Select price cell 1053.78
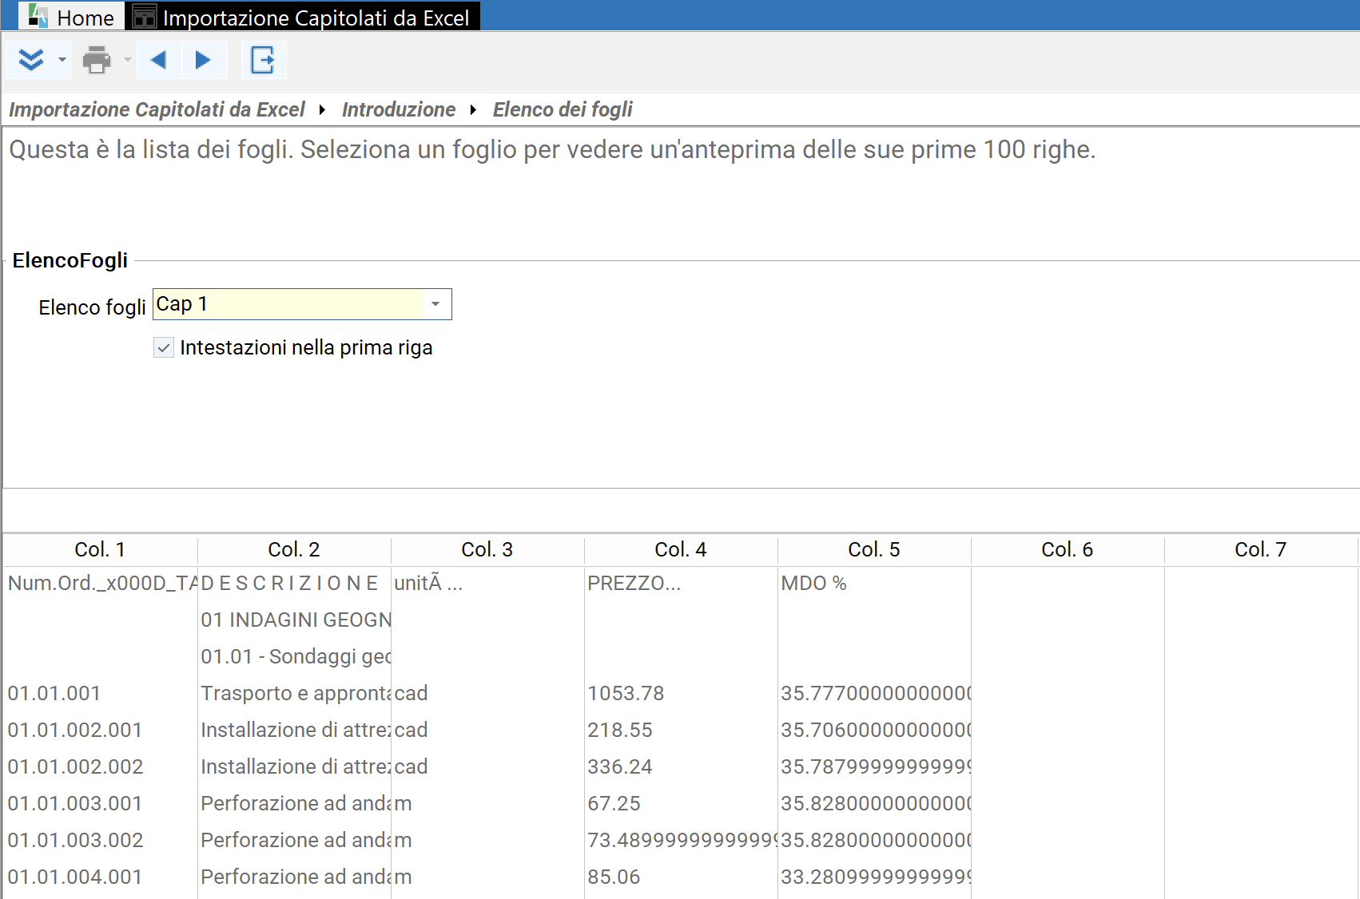Screen dimensions: 1360x899 click(x=681, y=693)
